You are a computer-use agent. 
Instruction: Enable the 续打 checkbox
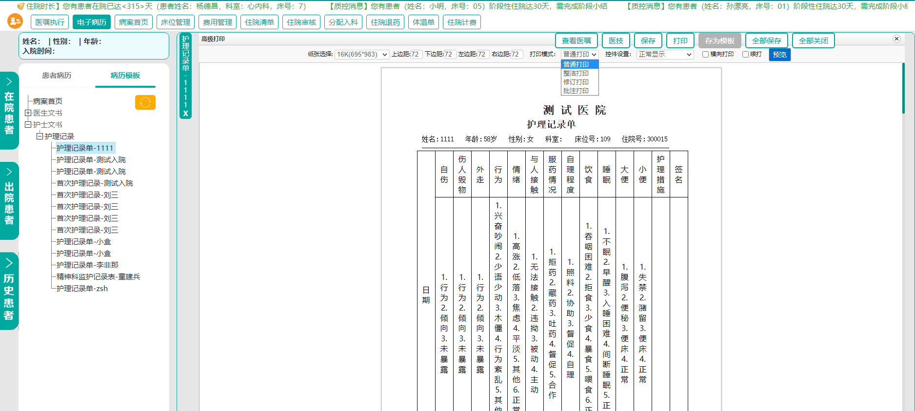pyautogui.click(x=745, y=55)
